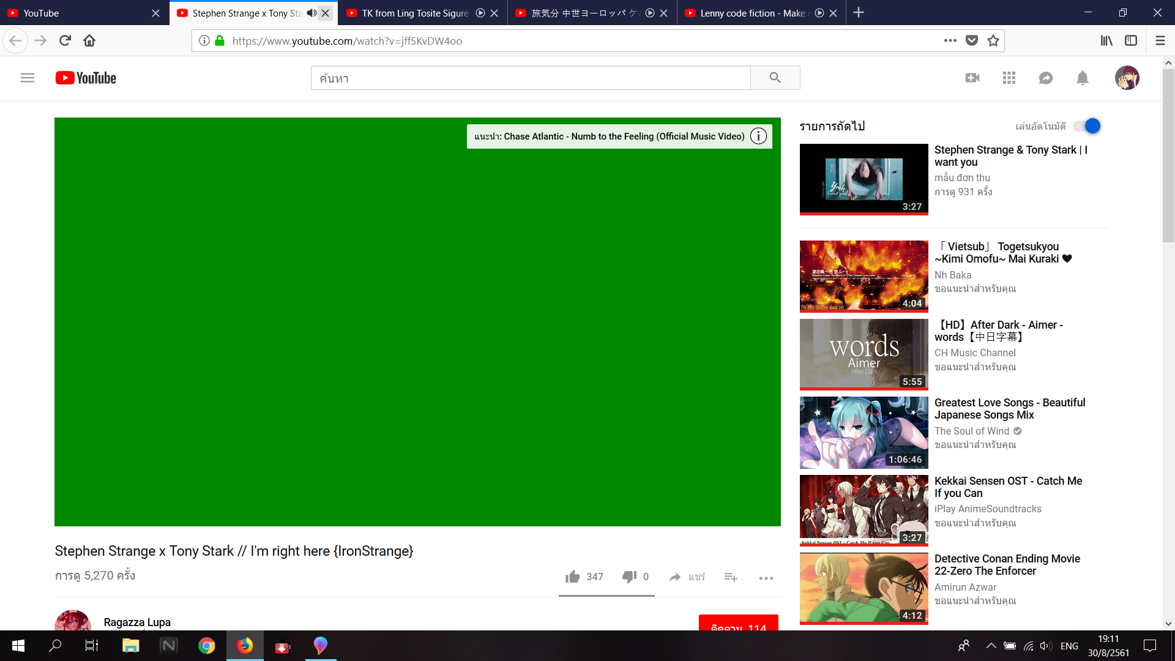This screenshot has width=1175, height=661.
Task: Mute audio on Stephen Strange tab
Action: (311, 13)
